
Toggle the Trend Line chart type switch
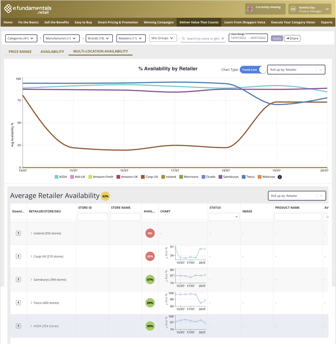[253, 70]
